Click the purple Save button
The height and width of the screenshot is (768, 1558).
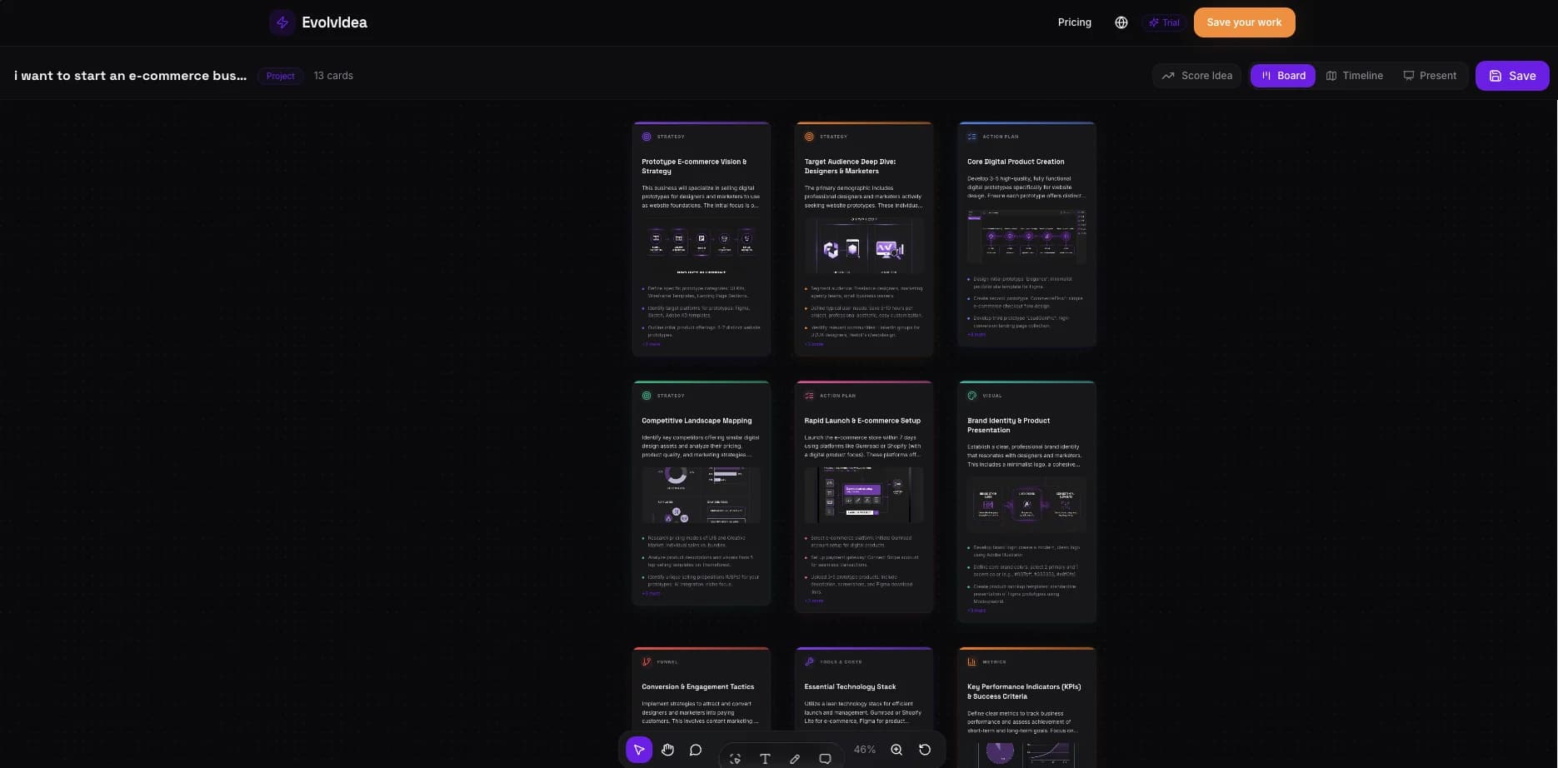coord(1512,76)
